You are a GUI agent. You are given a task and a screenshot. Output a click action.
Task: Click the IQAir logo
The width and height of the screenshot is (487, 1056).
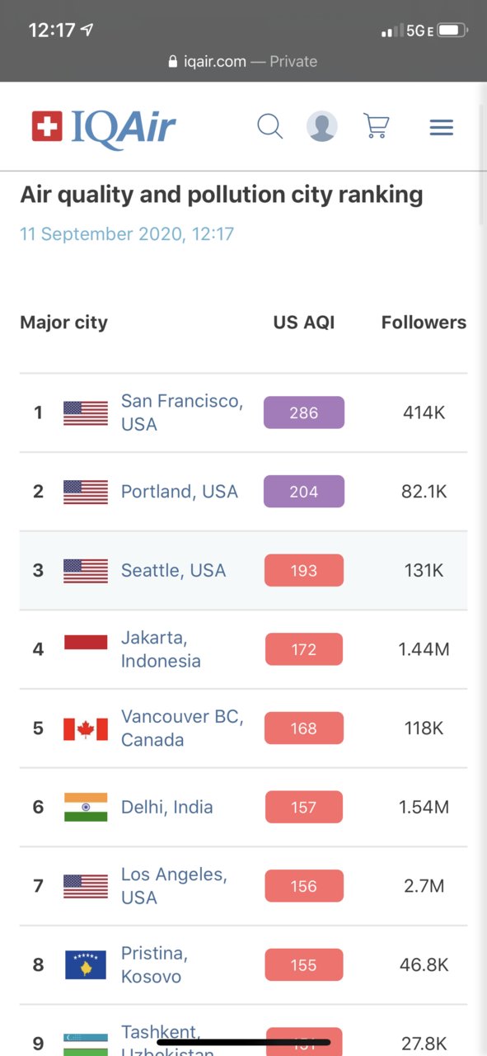tap(104, 127)
